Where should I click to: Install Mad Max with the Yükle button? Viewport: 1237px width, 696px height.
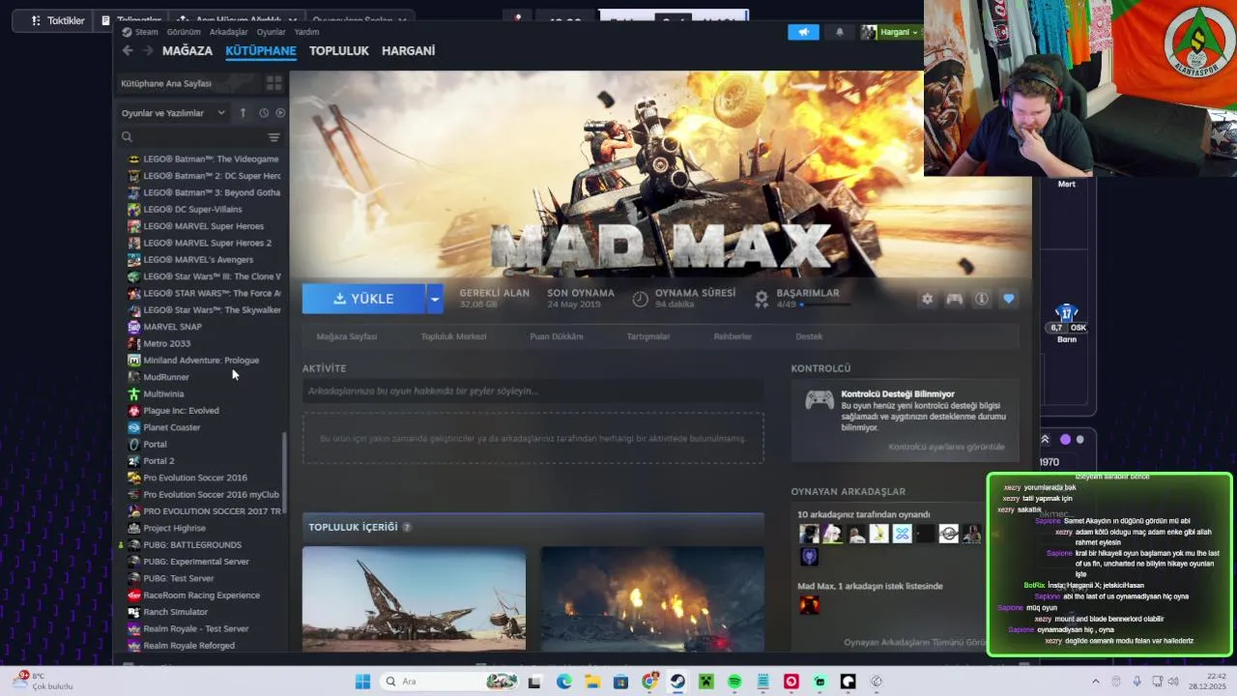(363, 299)
